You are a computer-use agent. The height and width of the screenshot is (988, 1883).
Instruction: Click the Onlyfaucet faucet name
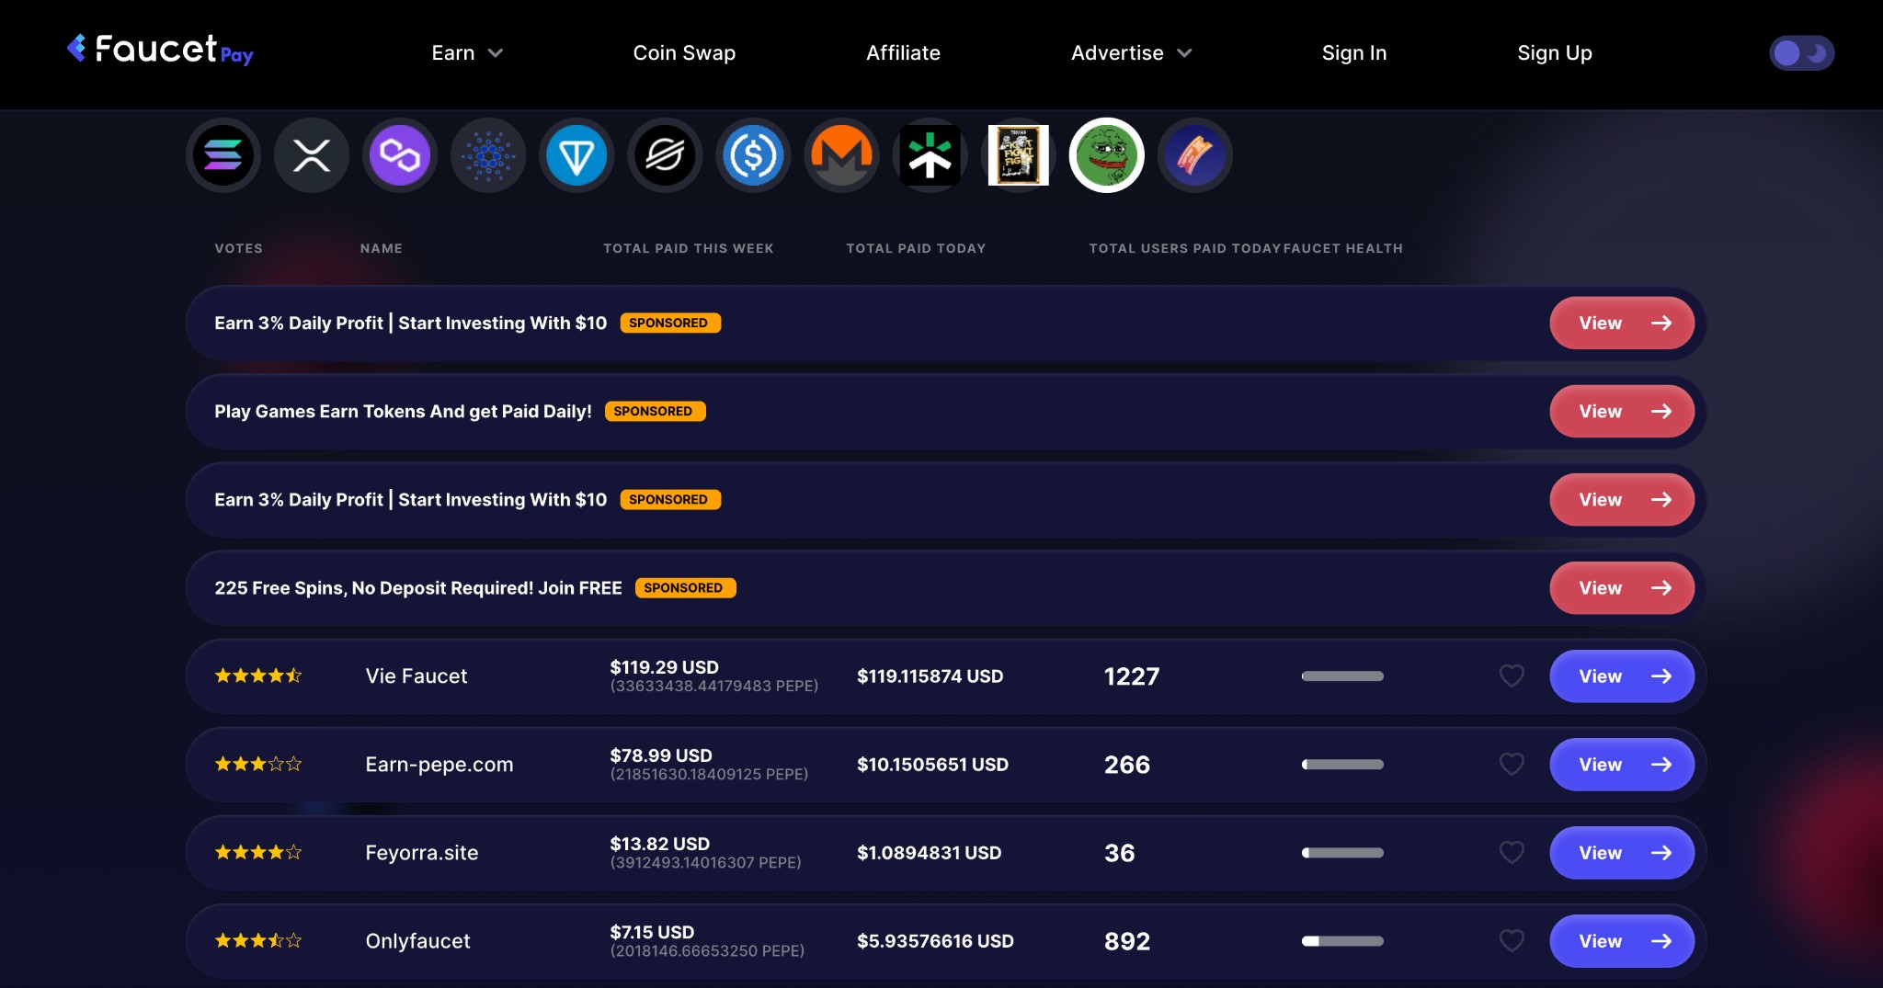(x=417, y=941)
